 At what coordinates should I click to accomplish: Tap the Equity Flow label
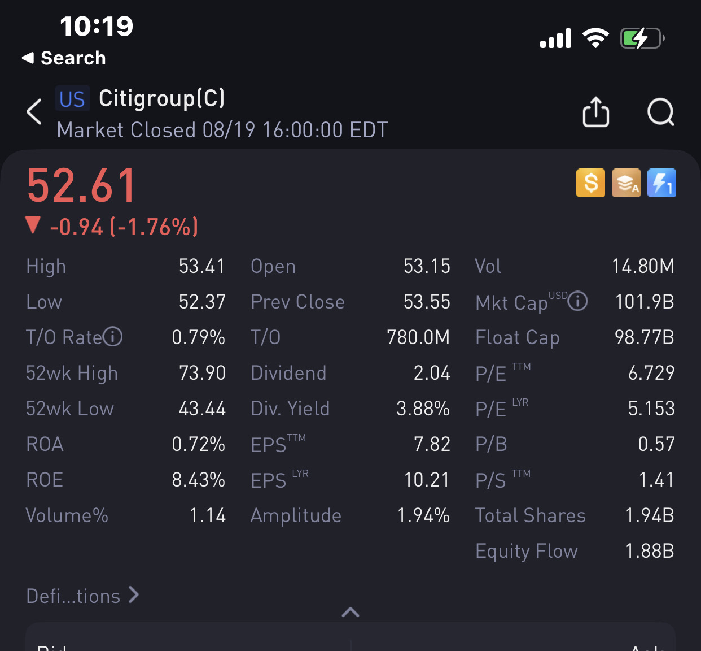pos(527,551)
